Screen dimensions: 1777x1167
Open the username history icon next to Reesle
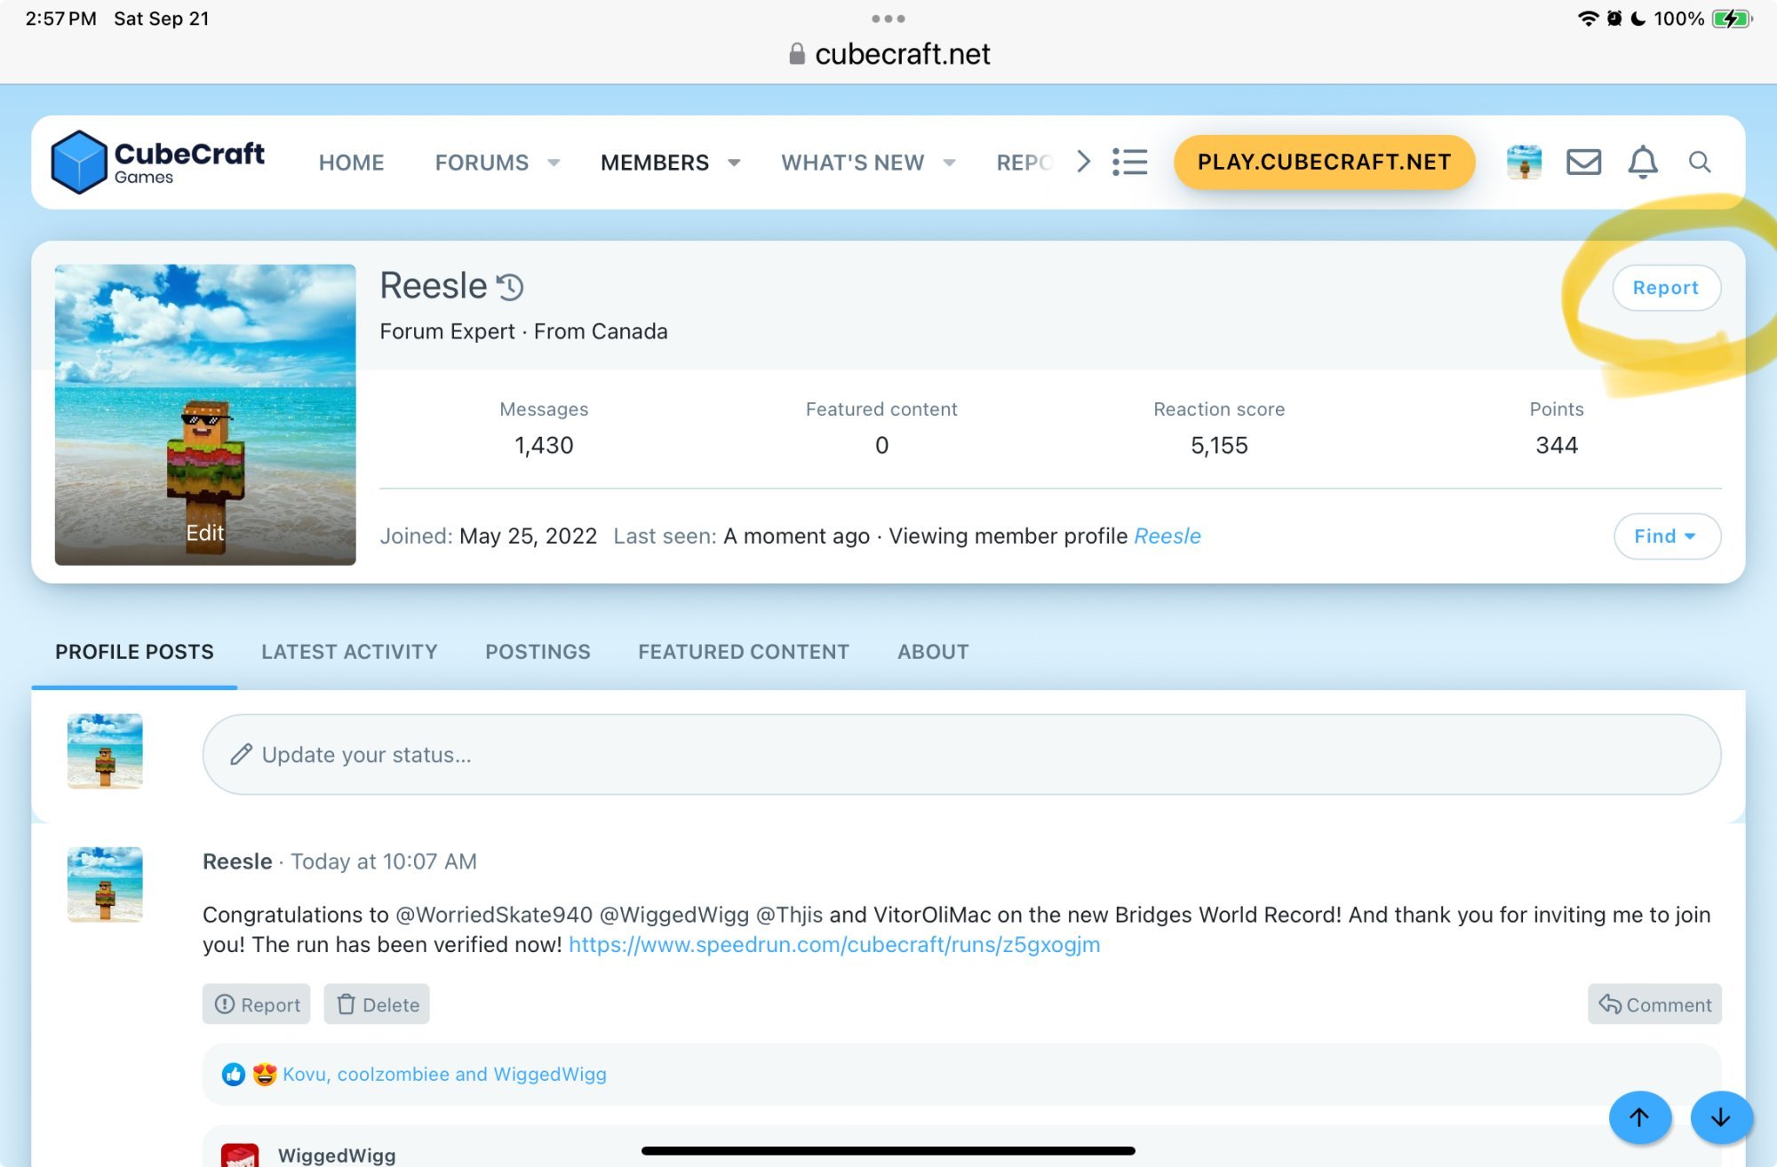(510, 287)
